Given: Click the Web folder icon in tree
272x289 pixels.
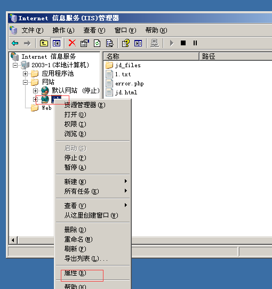Looking at the screenshot, I should coord(35,108).
